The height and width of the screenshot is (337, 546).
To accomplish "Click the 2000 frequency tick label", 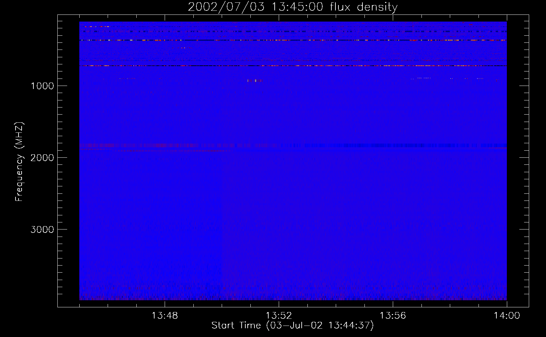I will pos(42,158).
